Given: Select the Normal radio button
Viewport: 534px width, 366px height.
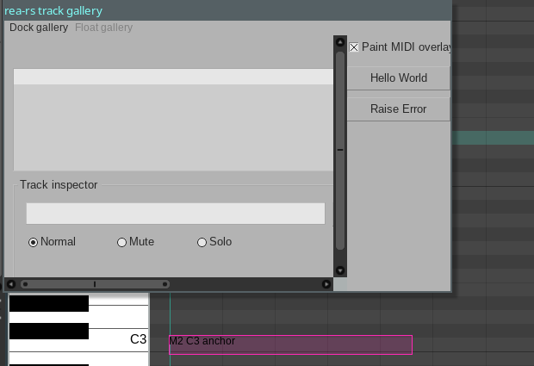Looking at the screenshot, I should [33, 242].
